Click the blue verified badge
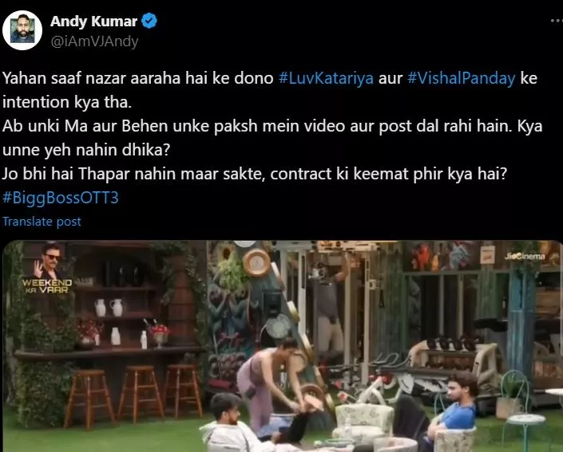This screenshot has width=563, height=452. pyautogui.click(x=149, y=21)
